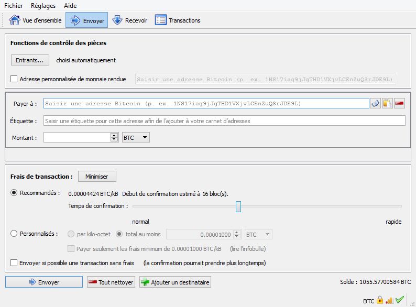Click the wallet lock icon in status bar
416x307 pixels.
coord(380,300)
